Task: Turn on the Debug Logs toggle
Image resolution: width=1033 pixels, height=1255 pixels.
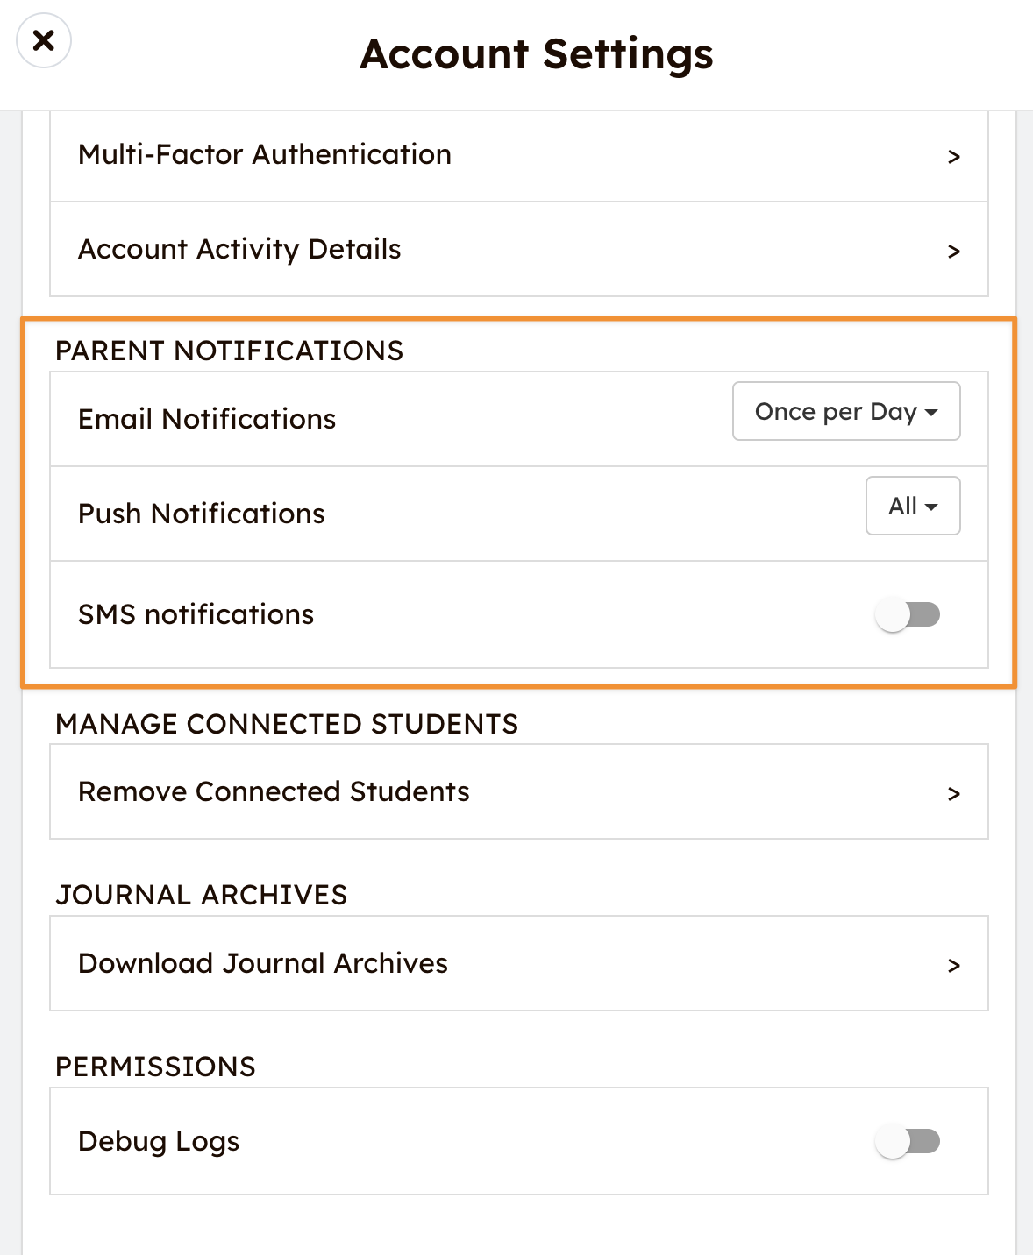Action: 908,1141
